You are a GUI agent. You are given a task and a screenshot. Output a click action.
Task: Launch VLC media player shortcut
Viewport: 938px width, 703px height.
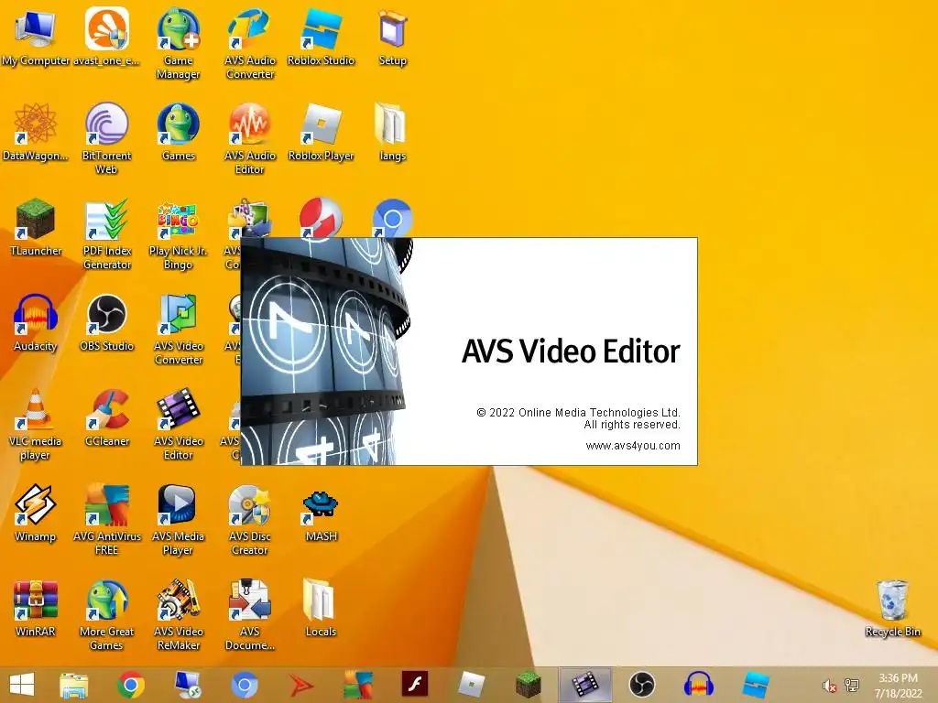pyautogui.click(x=36, y=425)
